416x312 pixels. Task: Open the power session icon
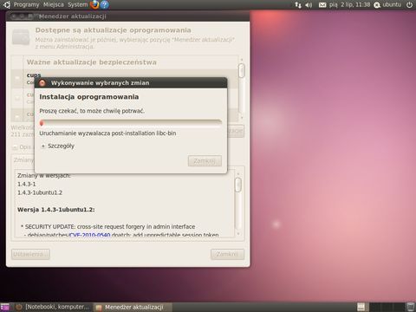(409, 4)
